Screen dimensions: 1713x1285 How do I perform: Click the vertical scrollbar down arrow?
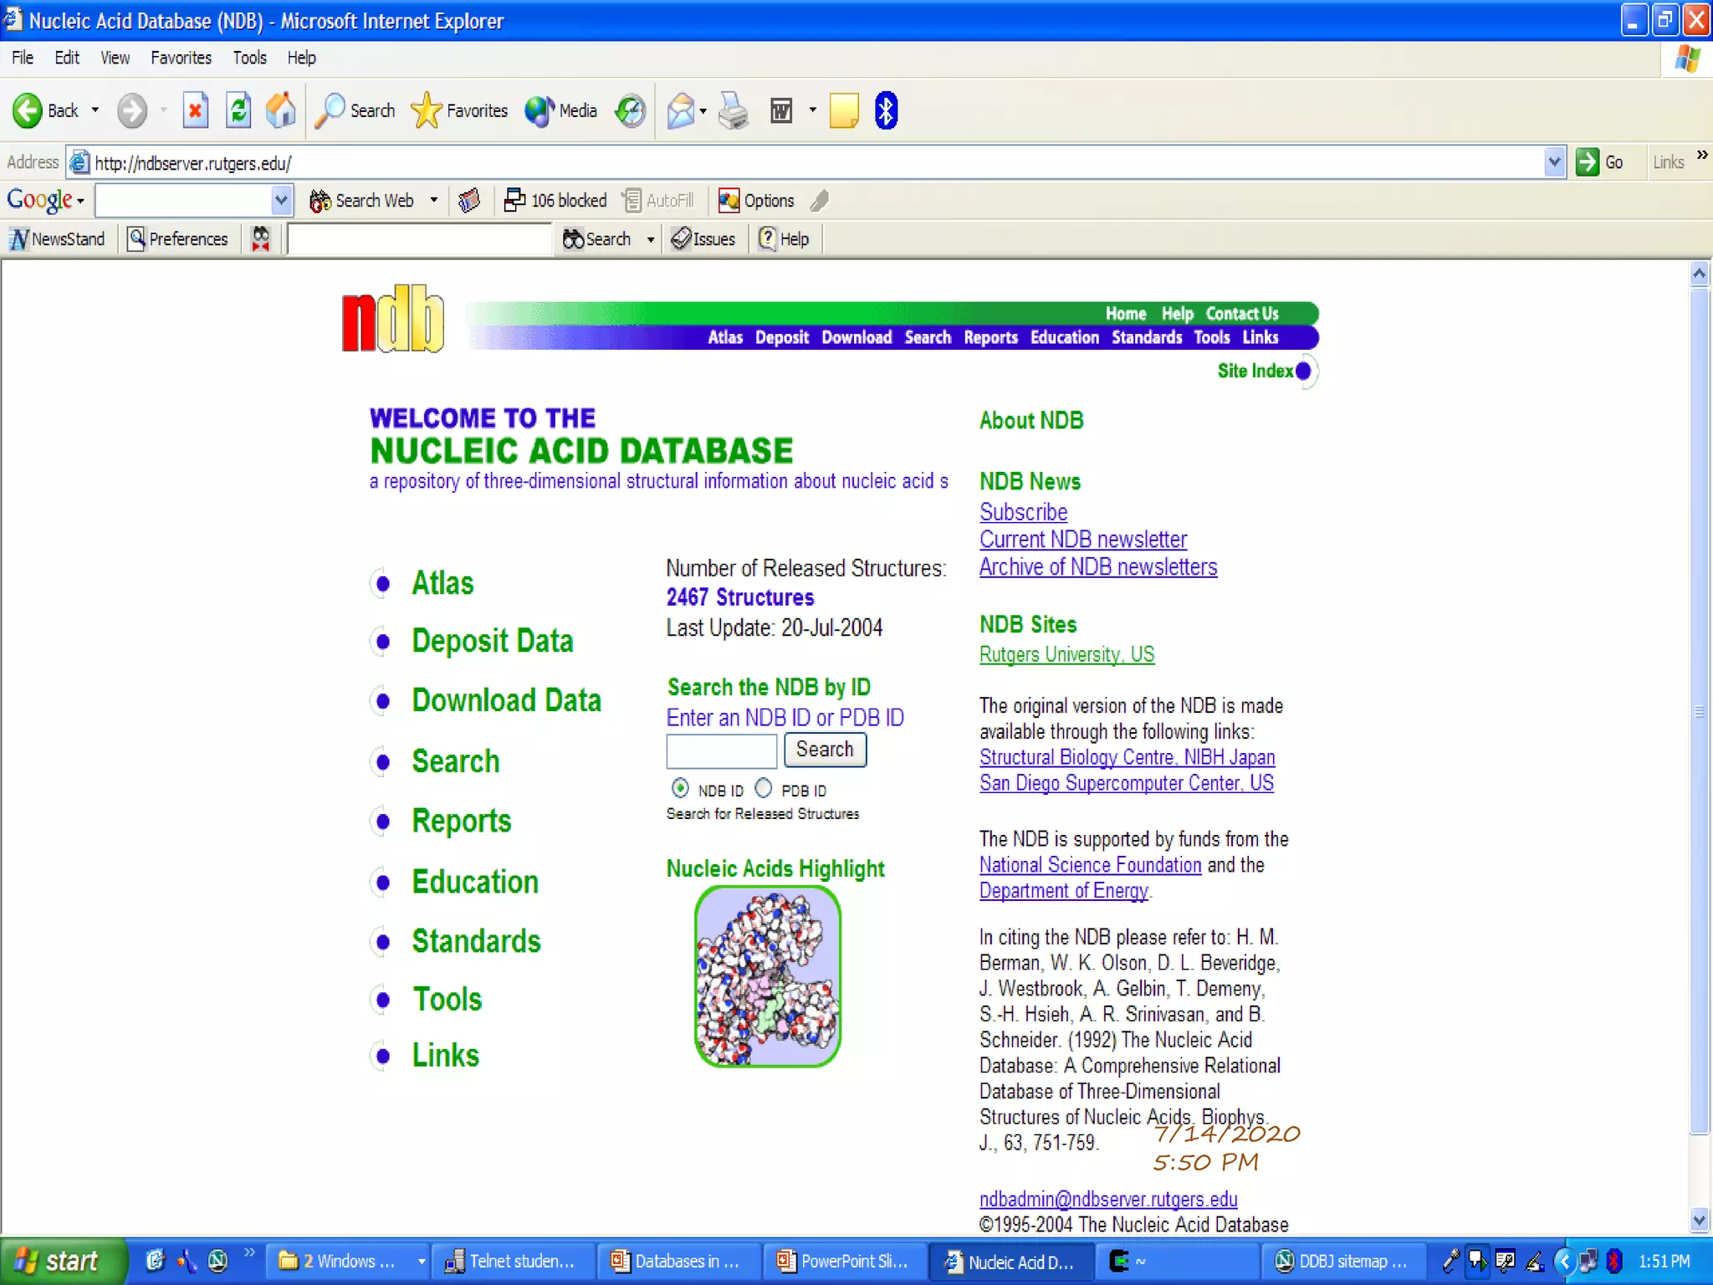point(1699,1221)
